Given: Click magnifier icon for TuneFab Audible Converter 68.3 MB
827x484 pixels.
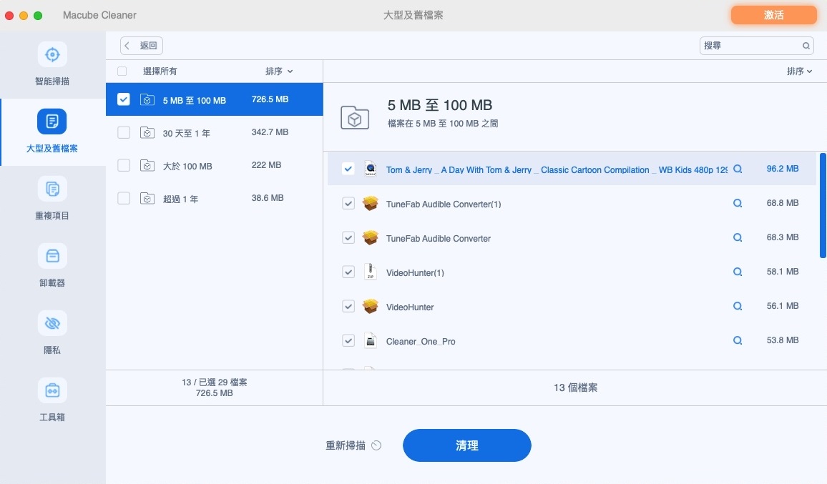Looking at the screenshot, I should [738, 238].
